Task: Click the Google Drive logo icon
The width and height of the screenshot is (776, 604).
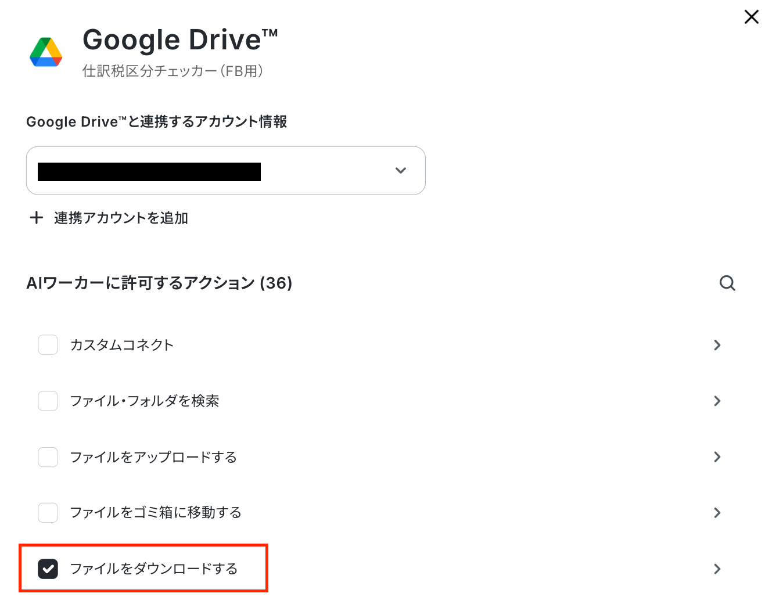Action: [x=46, y=52]
